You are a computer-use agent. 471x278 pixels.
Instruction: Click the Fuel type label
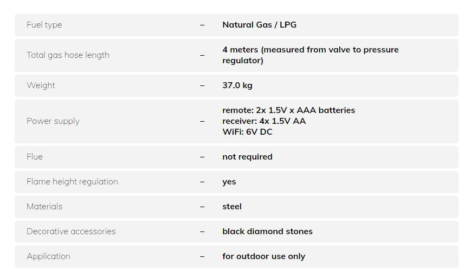(44, 25)
